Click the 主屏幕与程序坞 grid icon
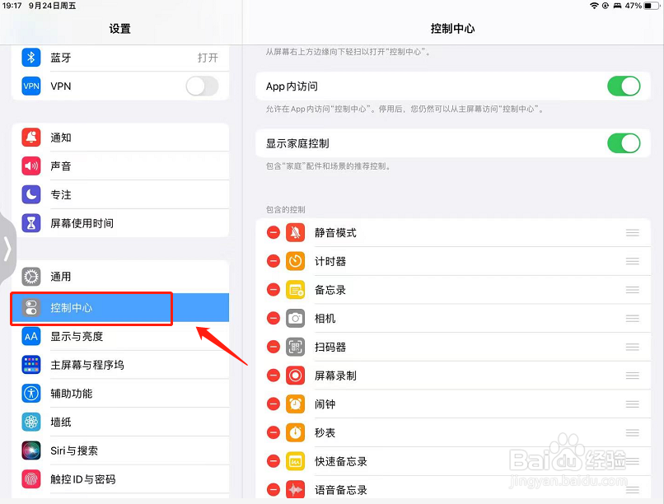Image resolution: width=664 pixels, height=504 pixels. click(x=31, y=365)
